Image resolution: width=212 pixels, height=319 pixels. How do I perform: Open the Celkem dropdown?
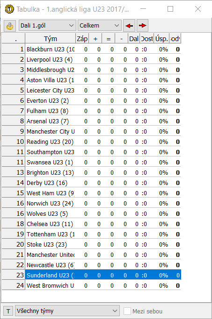point(100,26)
